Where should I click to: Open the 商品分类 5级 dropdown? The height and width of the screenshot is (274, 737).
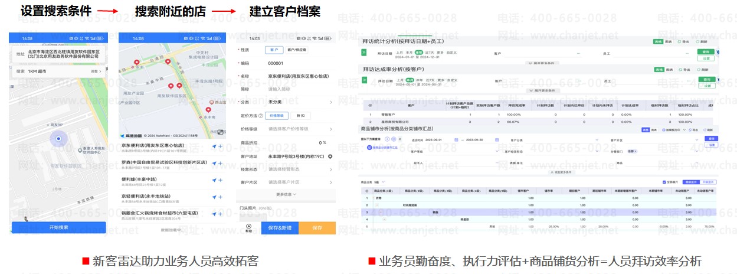tap(378, 182)
